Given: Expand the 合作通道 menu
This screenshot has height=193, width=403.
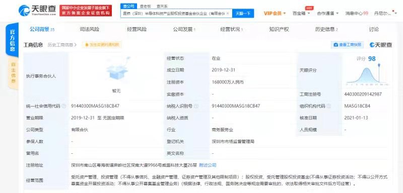Looking at the screenshot, I should [x=328, y=14].
